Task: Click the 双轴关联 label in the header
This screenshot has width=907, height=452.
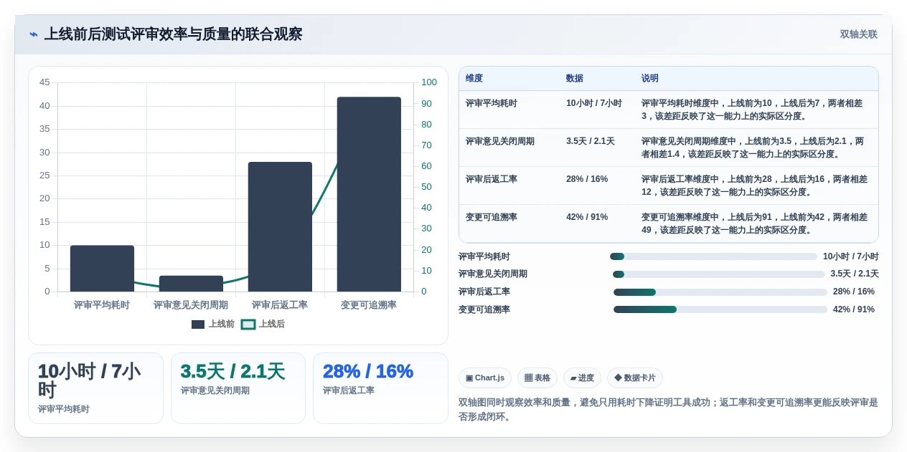Action: (x=858, y=34)
